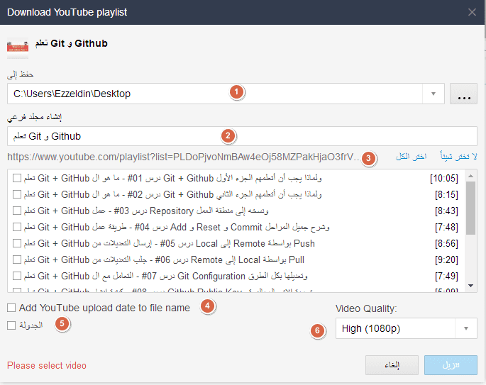Select the duration [8:56] text

point(446,243)
